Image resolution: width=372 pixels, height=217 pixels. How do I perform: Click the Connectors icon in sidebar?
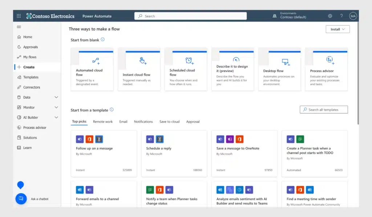click(x=19, y=87)
